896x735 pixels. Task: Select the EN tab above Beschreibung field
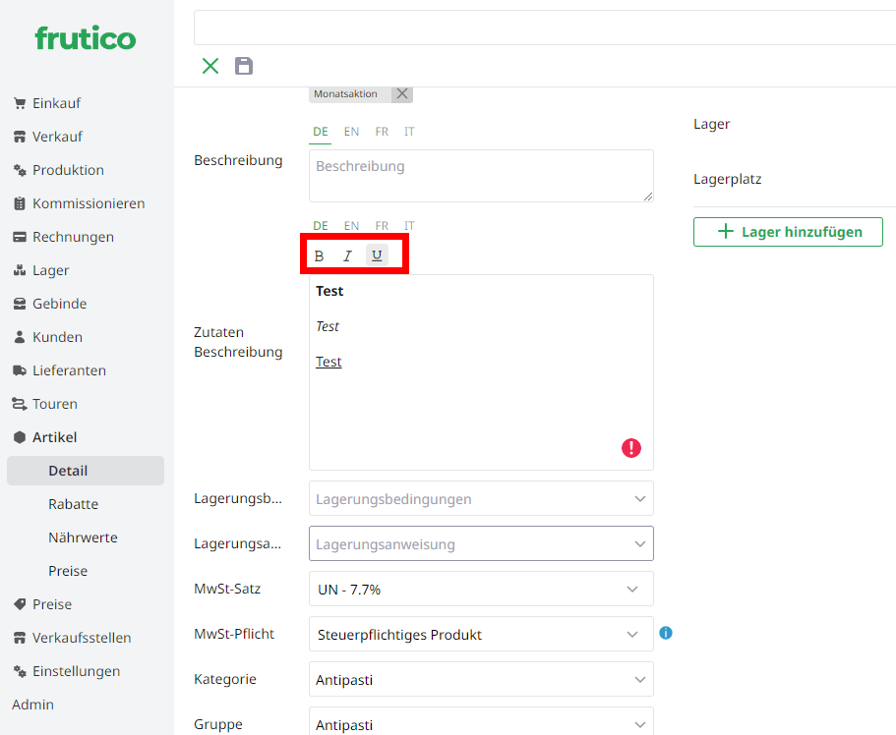click(x=351, y=132)
